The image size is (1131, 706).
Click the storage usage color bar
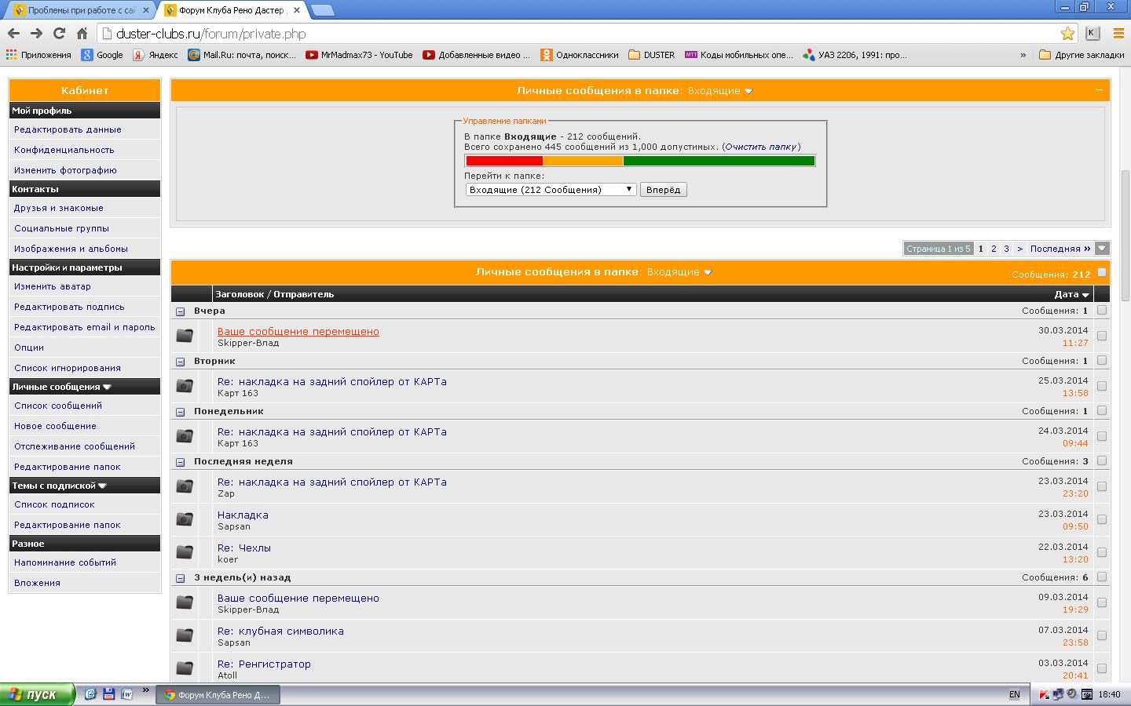[640, 161]
